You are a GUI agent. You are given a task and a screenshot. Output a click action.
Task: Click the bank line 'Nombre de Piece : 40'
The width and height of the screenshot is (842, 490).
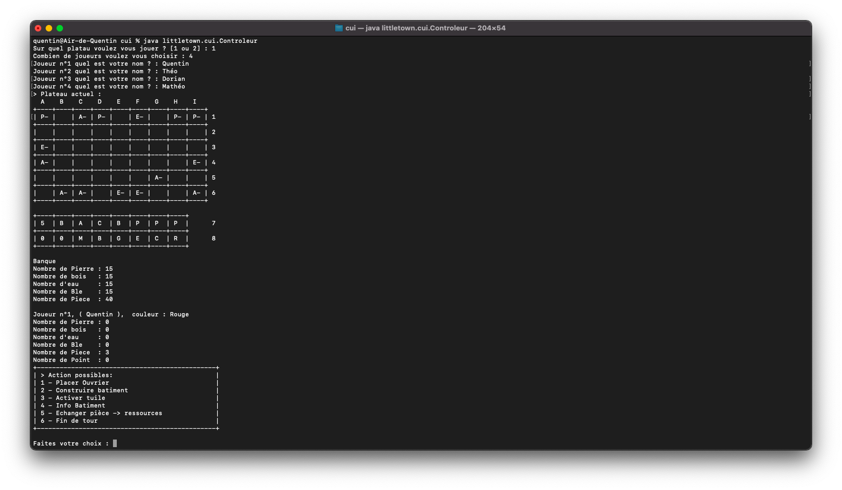pyautogui.click(x=73, y=299)
